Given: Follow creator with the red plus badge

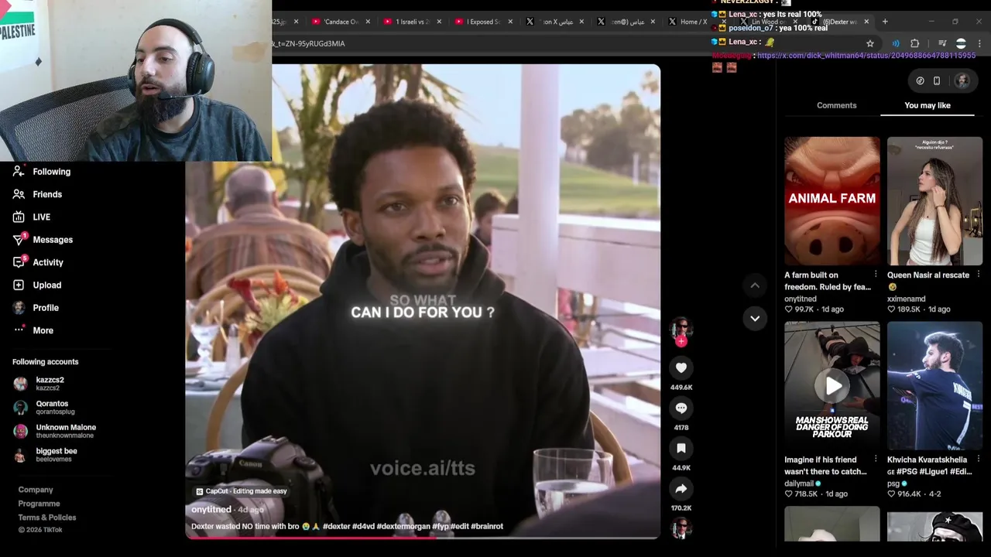Looking at the screenshot, I should (x=681, y=341).
